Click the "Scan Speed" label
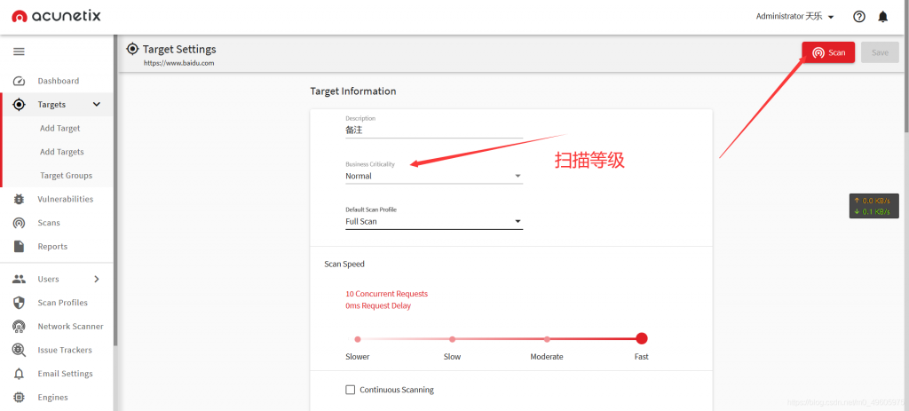The width and height of the screenshot is (909, 411). click(x=344, y=265)
